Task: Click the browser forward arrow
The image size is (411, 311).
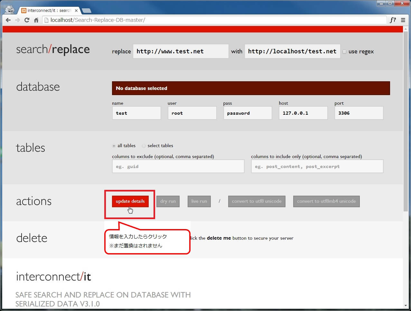Action: (x=17, y=20)
